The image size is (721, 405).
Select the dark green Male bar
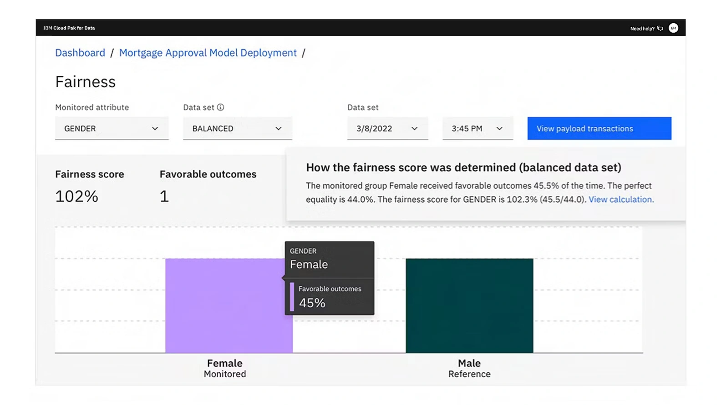point(469,305)
